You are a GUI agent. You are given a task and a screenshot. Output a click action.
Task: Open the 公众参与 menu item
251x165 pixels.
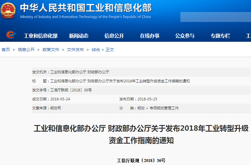pyautogui.click(x=185, y=36)
